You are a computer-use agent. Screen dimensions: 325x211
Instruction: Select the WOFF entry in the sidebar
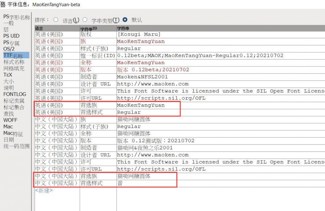point(10,120)
